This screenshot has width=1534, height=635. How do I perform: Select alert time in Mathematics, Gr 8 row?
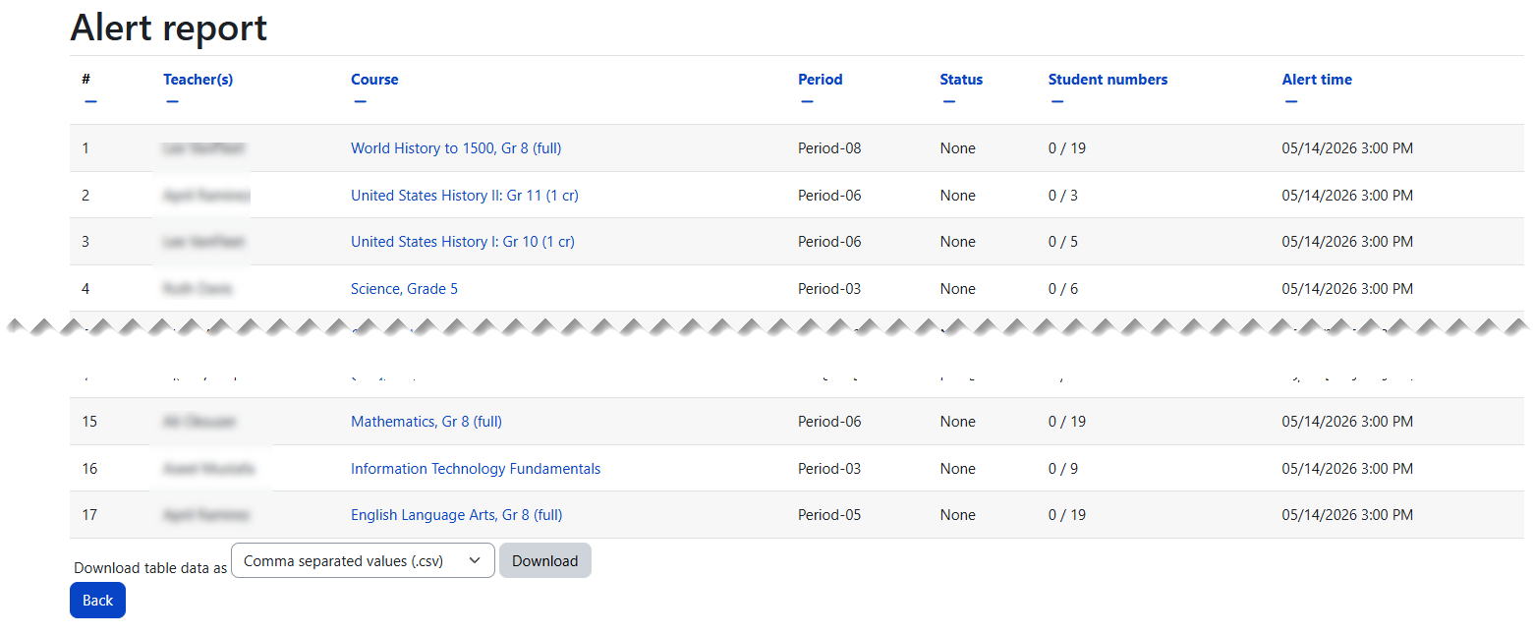click(x=1347, y=422)
